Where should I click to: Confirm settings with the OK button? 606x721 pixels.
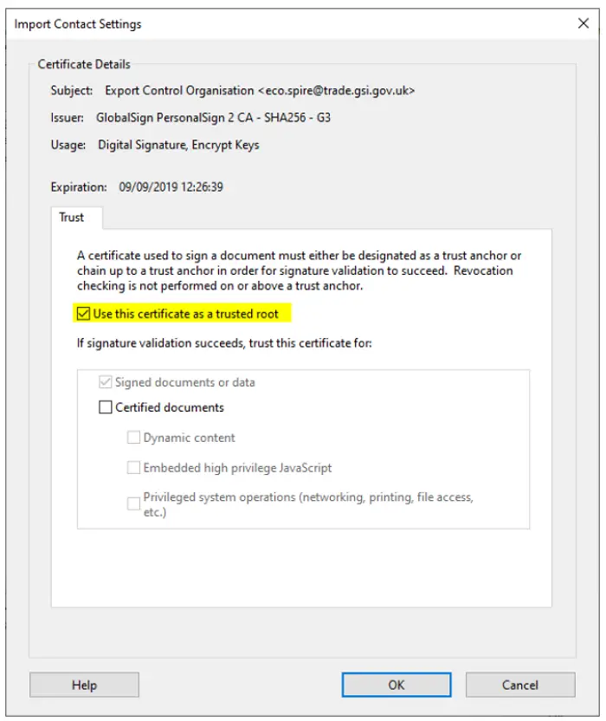click(396, 685)
